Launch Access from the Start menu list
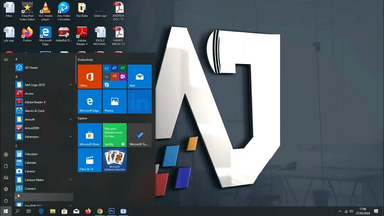Screen dimensions: 384x216 click(x=44, y=94)
